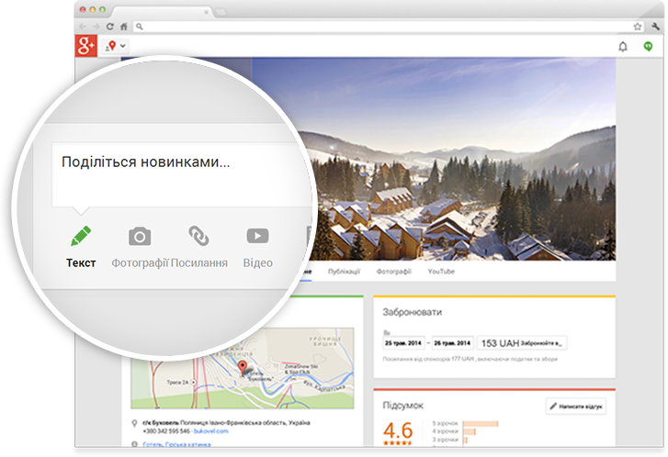668x457 pixels.
Task: Switch to the Публікації tab
Action: [344, 271]
